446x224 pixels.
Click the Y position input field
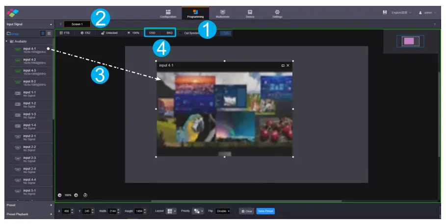(x=86, y=211)
